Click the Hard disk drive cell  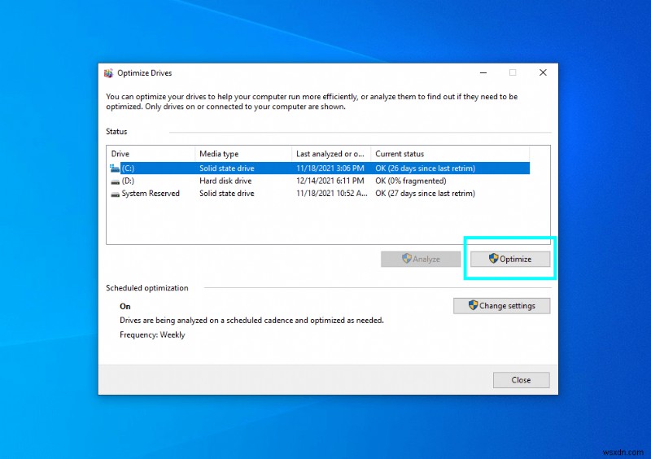(225, 181)
